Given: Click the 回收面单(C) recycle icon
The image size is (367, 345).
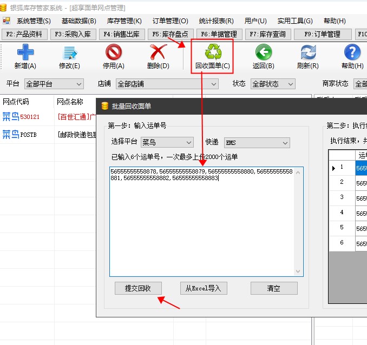Looking at the screenshot, I should 212,53.
